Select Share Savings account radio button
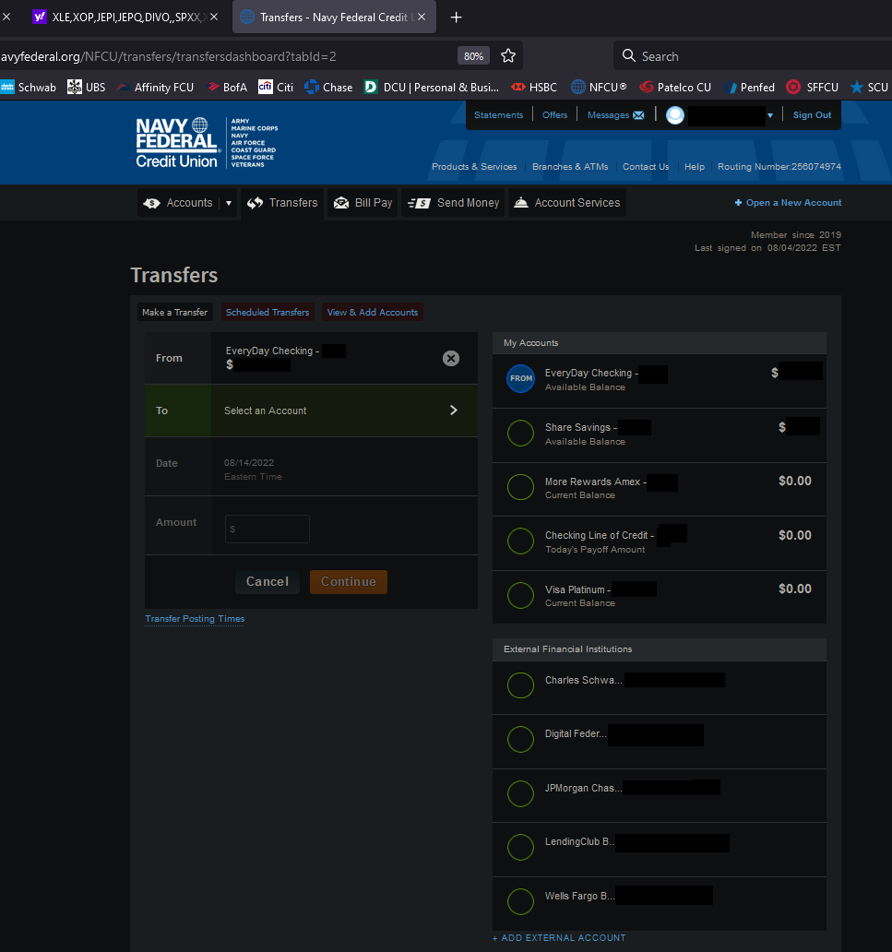Viewport: 892px width, 952px height. coord(521,434)
